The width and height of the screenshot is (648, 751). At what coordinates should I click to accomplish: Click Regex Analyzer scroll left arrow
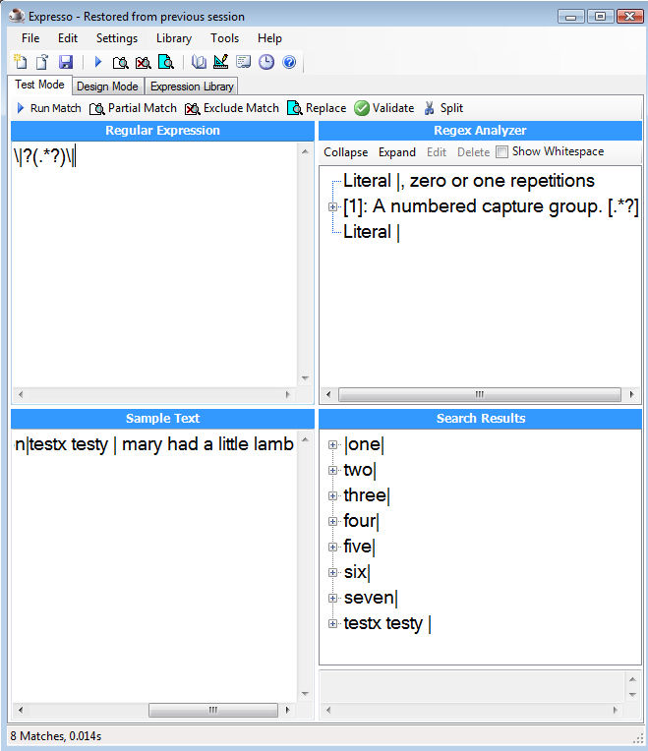click(x=328, y=394)
